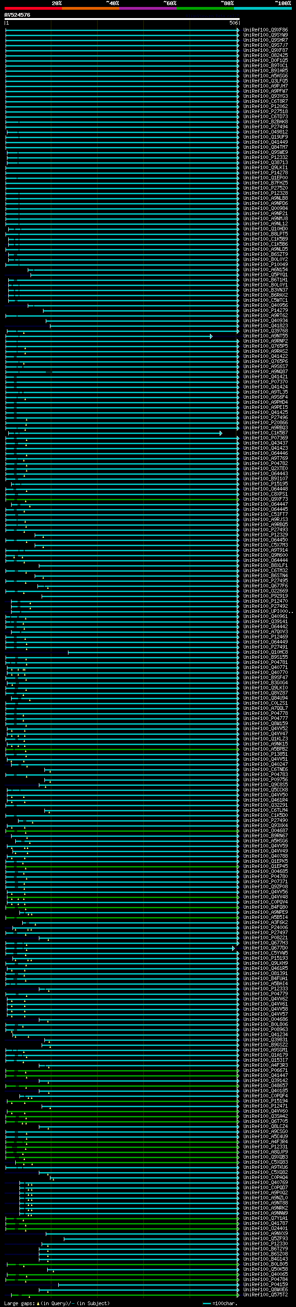
Task: Select hit label UniRef100_P07370
Action: pos(265,382)
